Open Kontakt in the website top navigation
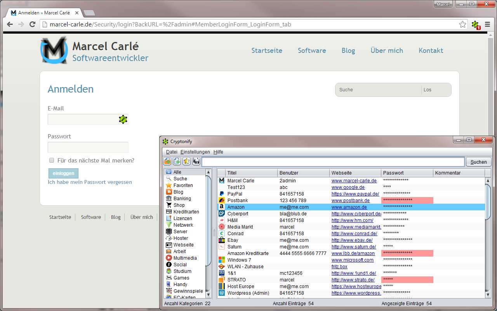This screenshot has width=497, height=311. [x=431, y=51]
